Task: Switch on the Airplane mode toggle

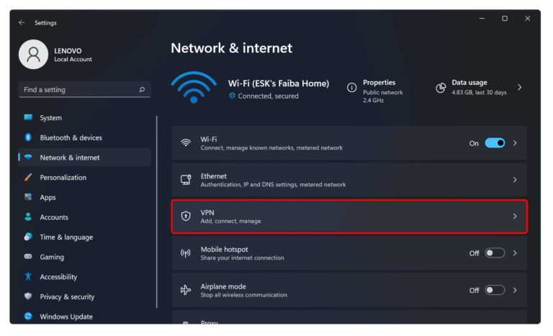Action: coord(495,290)
